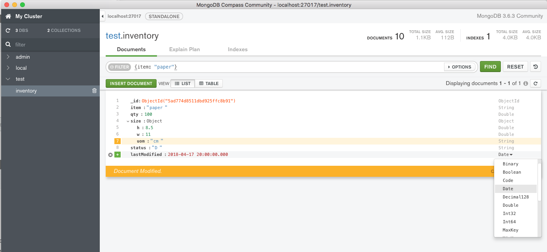Switch document view to TABLE
The image size is (547, 252).
[209, 83]
